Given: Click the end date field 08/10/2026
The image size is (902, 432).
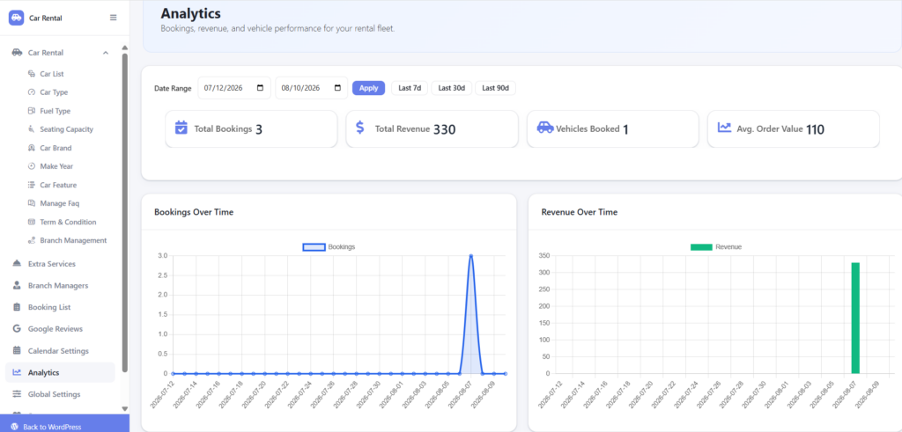Looking at the screenshot, I should point(311,88).
